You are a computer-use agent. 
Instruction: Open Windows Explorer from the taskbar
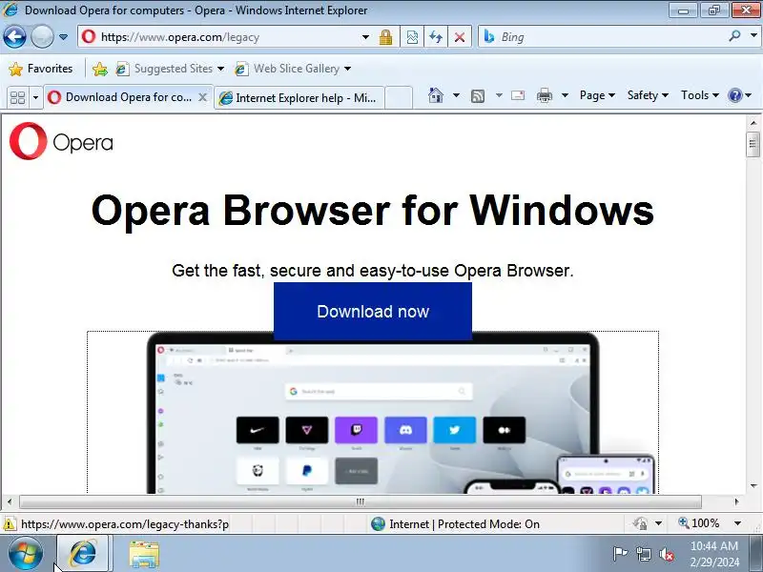(144, 555)
